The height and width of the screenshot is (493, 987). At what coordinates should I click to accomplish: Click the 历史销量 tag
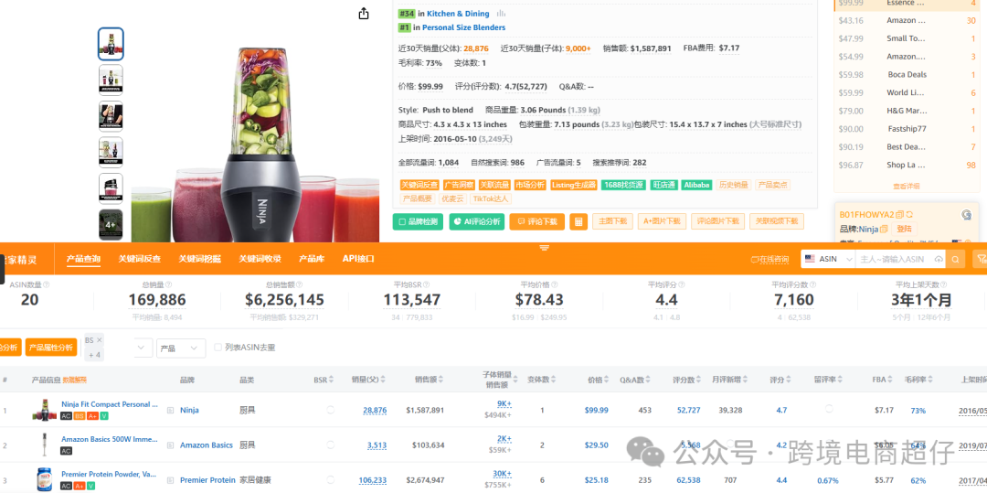[x=733, y=185]
